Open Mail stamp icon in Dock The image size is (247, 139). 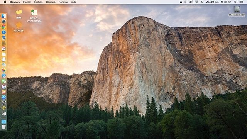pos(3,37)
